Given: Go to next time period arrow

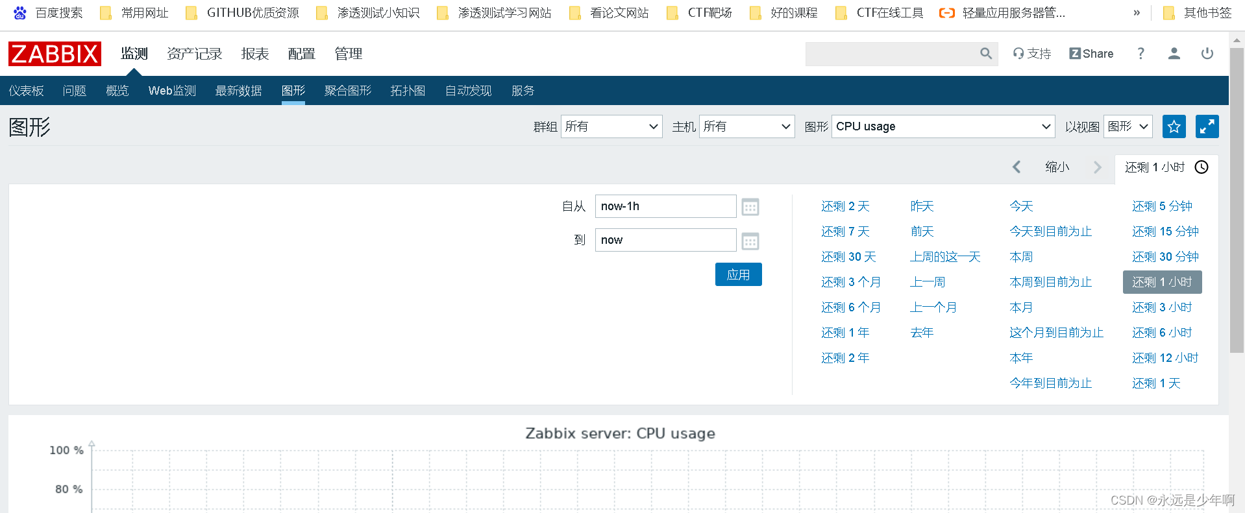Looking at the screenshot, I should (x=1098, y=167).
